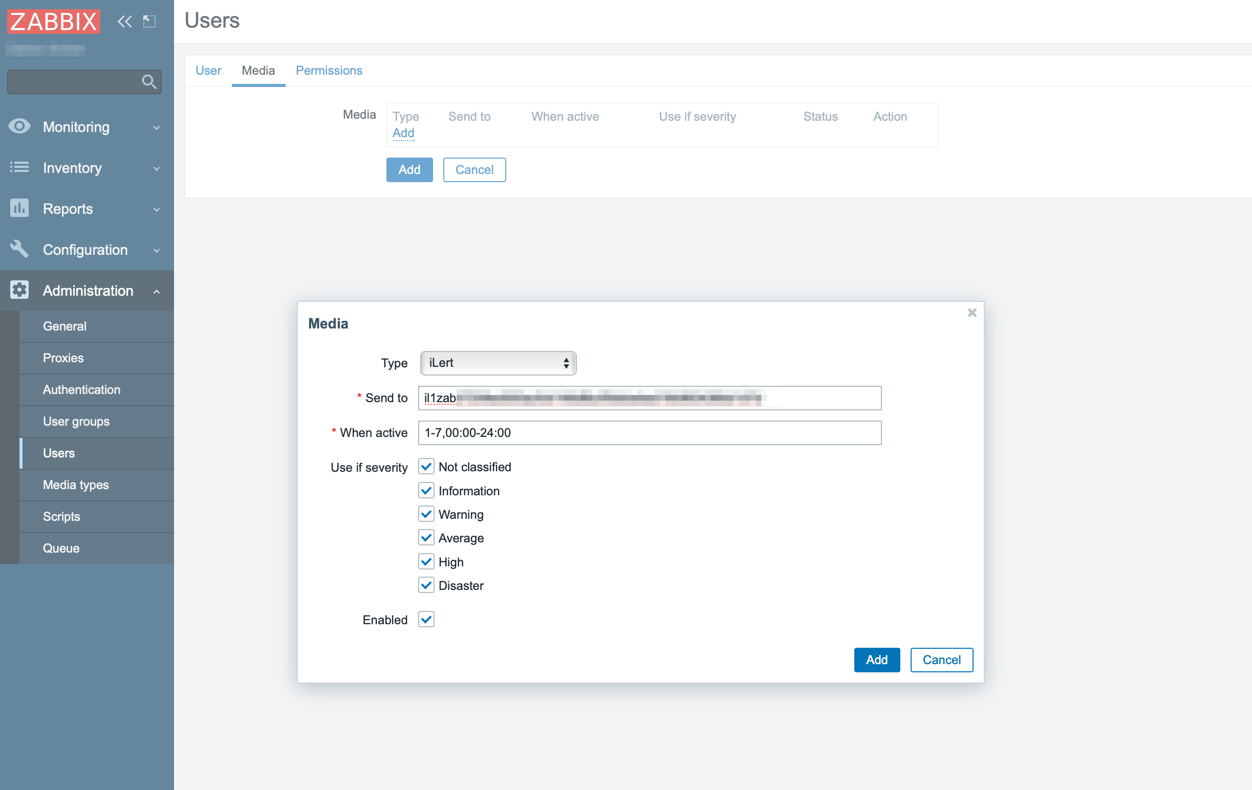
Task: Close the Media dialog with X
Action: pos(972,313)
